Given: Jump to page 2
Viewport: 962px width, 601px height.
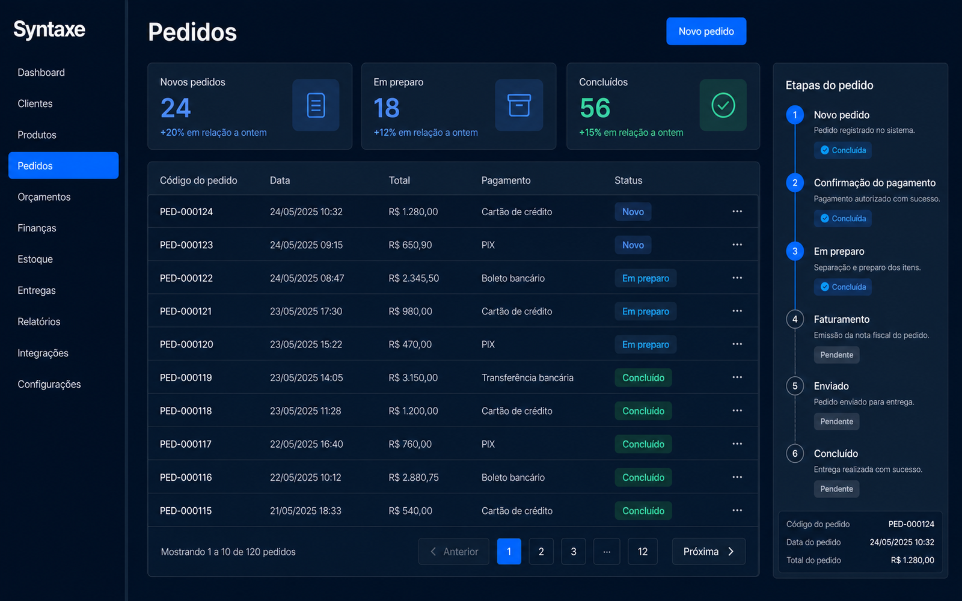Looking at the screenshot, I should [541, 551].
